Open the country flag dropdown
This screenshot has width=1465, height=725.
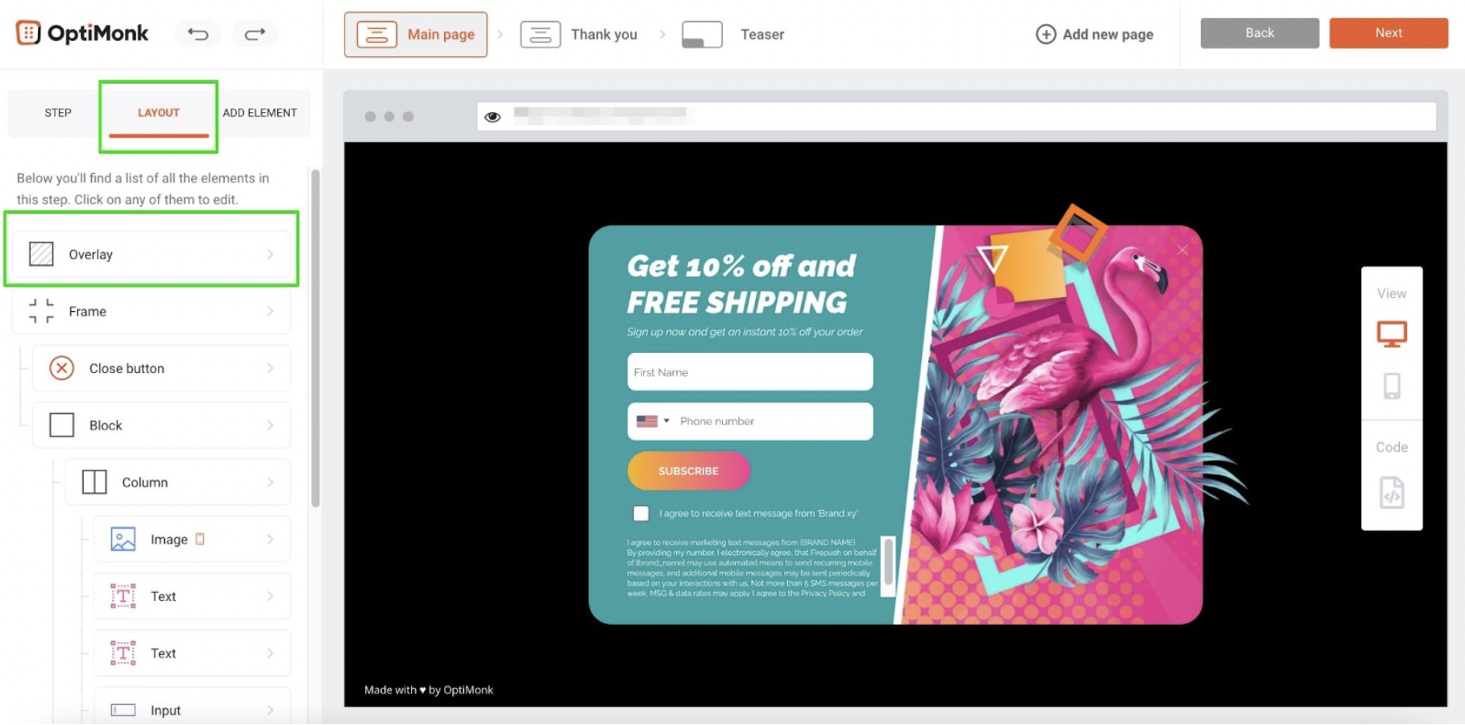[x=653, y=421]
